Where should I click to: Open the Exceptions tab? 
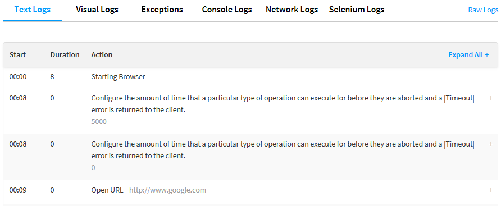[162, 10]
